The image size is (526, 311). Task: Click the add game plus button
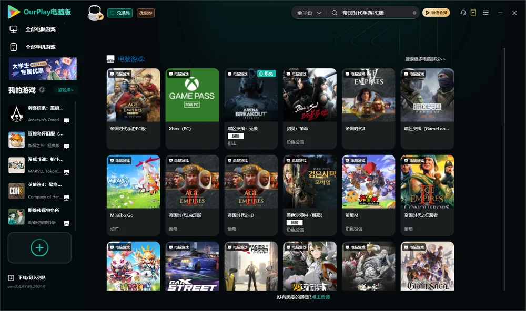(x=39, y=247)
